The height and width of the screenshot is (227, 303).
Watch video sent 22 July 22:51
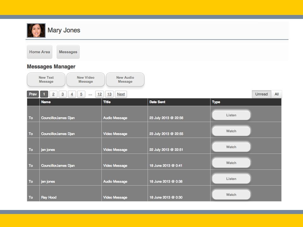(231, 147)
